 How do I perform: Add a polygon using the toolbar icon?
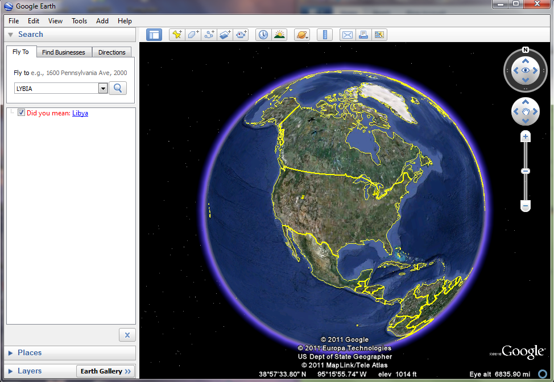tap(193, 35)
